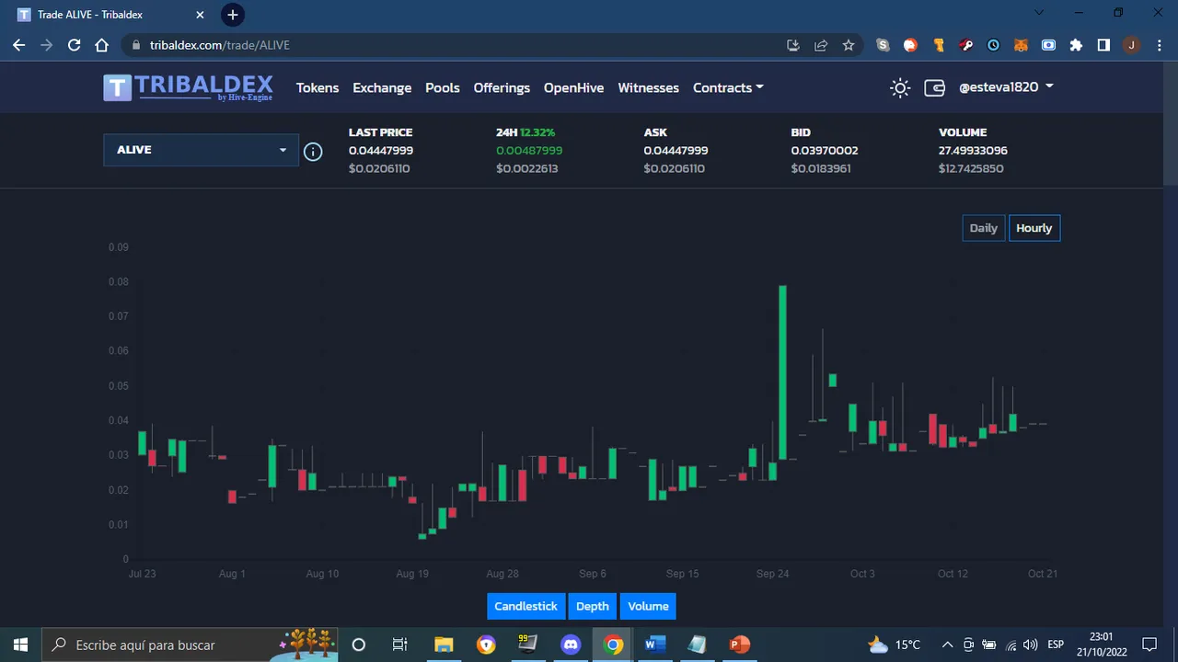Open the Skype extension
The width and height of the screenshot is (1178, 662).
coord(883,45)
